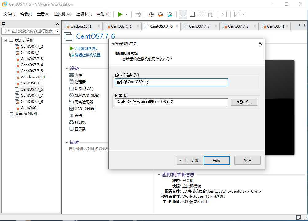Click the library search input field
Screen dimensions: 308x221
pos(30,31)
